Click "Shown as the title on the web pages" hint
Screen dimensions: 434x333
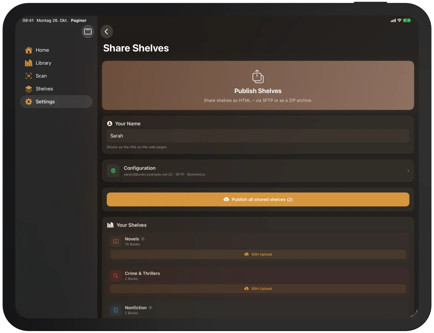[137, 147]
